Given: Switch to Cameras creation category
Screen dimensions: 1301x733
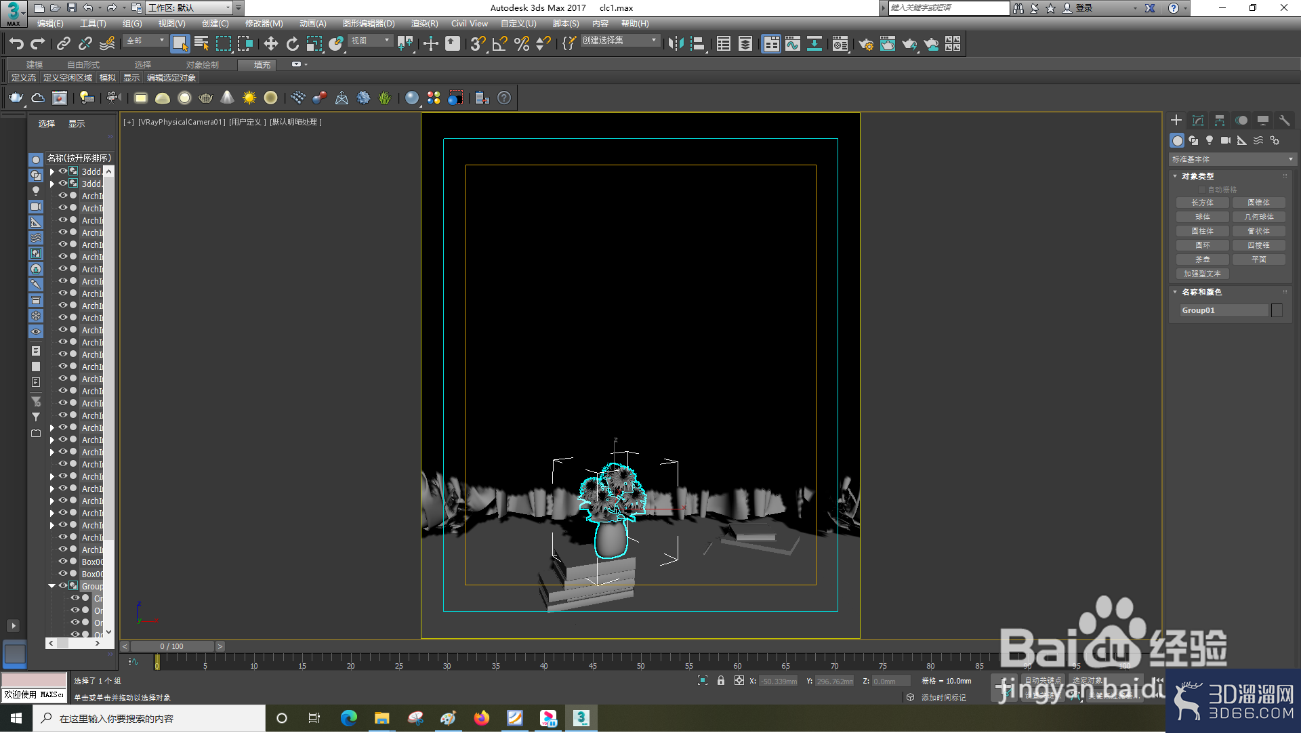Looking at the screenshot, I should [1226, 140].
